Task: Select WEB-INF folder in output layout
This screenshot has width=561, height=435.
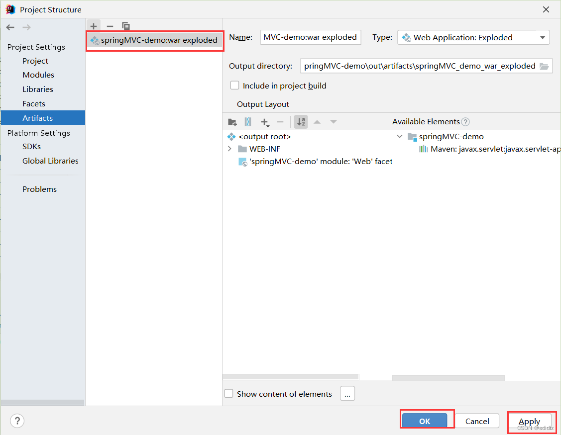Action: pyautogui.click(x=259, y=149)
